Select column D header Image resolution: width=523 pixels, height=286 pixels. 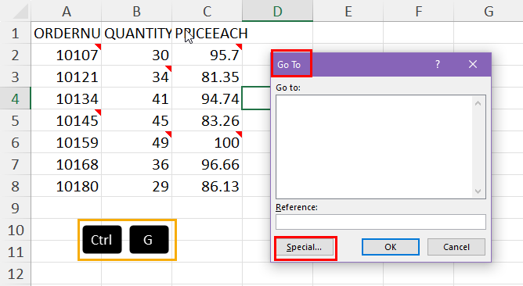tap(277, 11)
